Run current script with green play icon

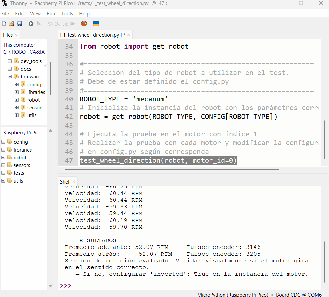tap(31, 24)
